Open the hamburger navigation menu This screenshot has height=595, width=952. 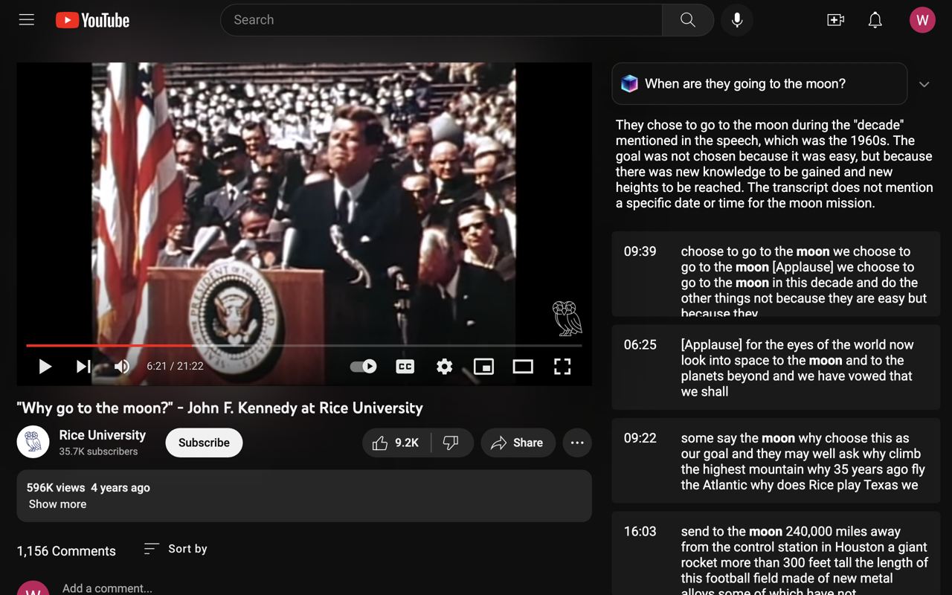[x=26, y=19]
